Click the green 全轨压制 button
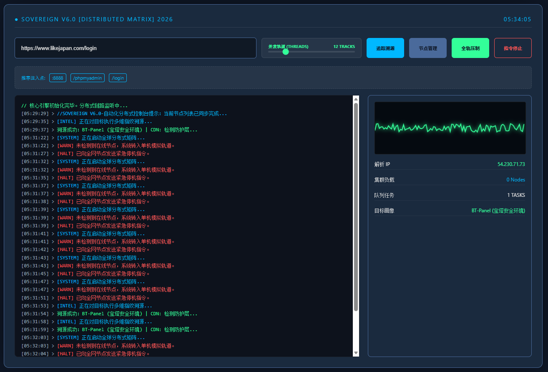Viewport: 548px width, 372px height. click(470, 48)
